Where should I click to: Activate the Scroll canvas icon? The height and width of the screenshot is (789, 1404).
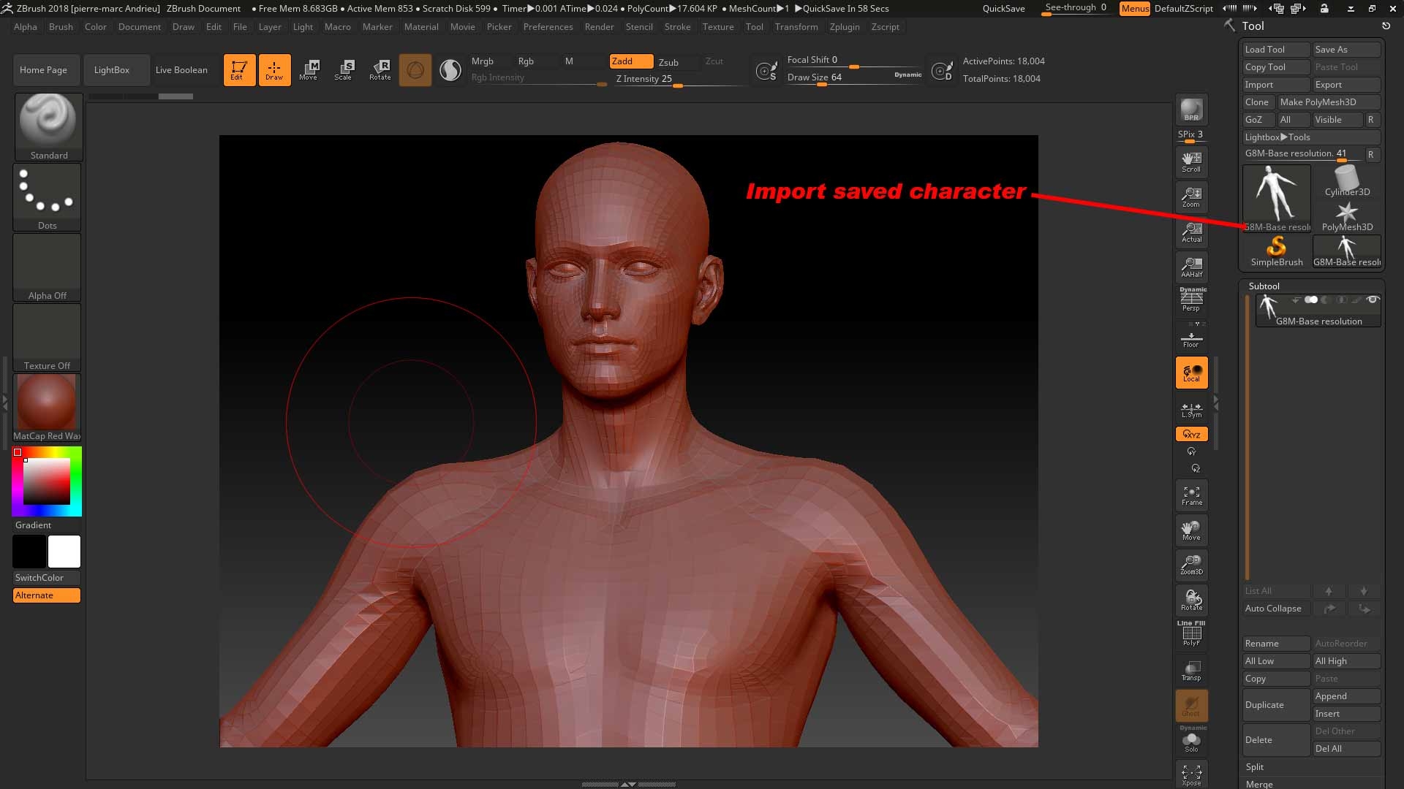click(x=1191, y=159)
